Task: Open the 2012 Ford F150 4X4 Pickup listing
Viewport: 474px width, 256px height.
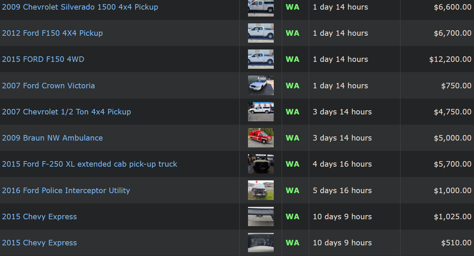Action: [x=52, y=33]
